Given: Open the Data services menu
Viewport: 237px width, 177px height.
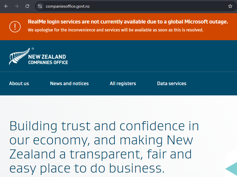Looking at the screenshot, I should (x=172, y=83).
